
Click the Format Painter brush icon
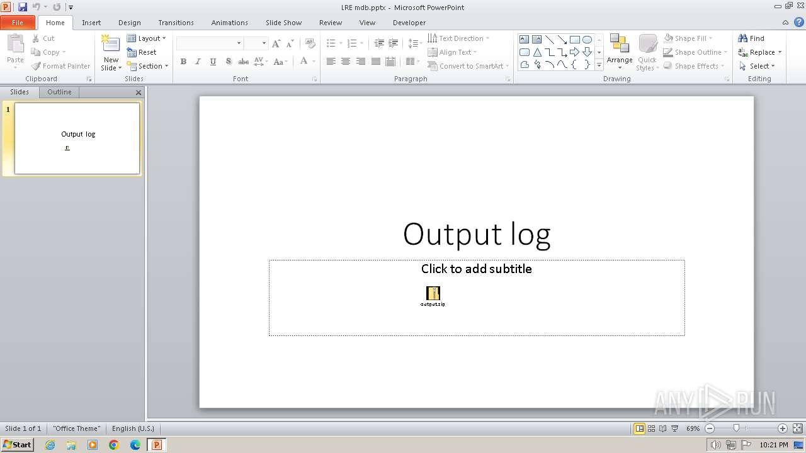tap(36, 66)
